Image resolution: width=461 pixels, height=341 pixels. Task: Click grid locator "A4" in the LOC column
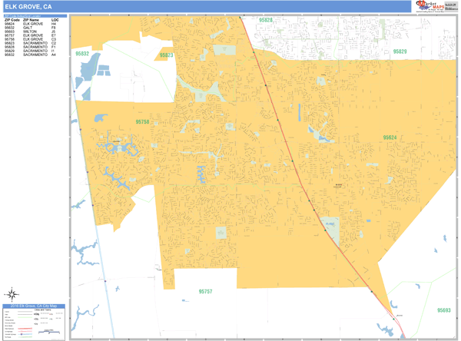(x=54, y=55)
